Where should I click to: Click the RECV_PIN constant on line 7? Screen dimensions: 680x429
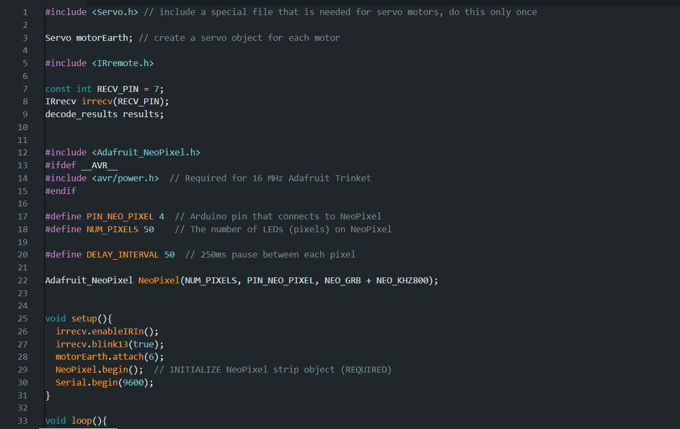pos(117,89)
